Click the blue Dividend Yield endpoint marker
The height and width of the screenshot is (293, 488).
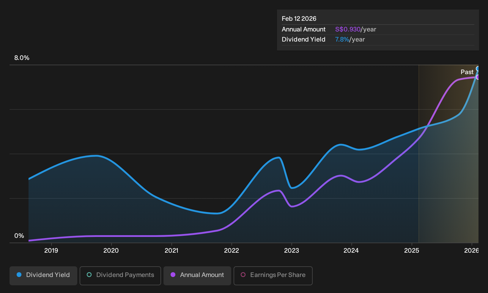pos(478,69)
